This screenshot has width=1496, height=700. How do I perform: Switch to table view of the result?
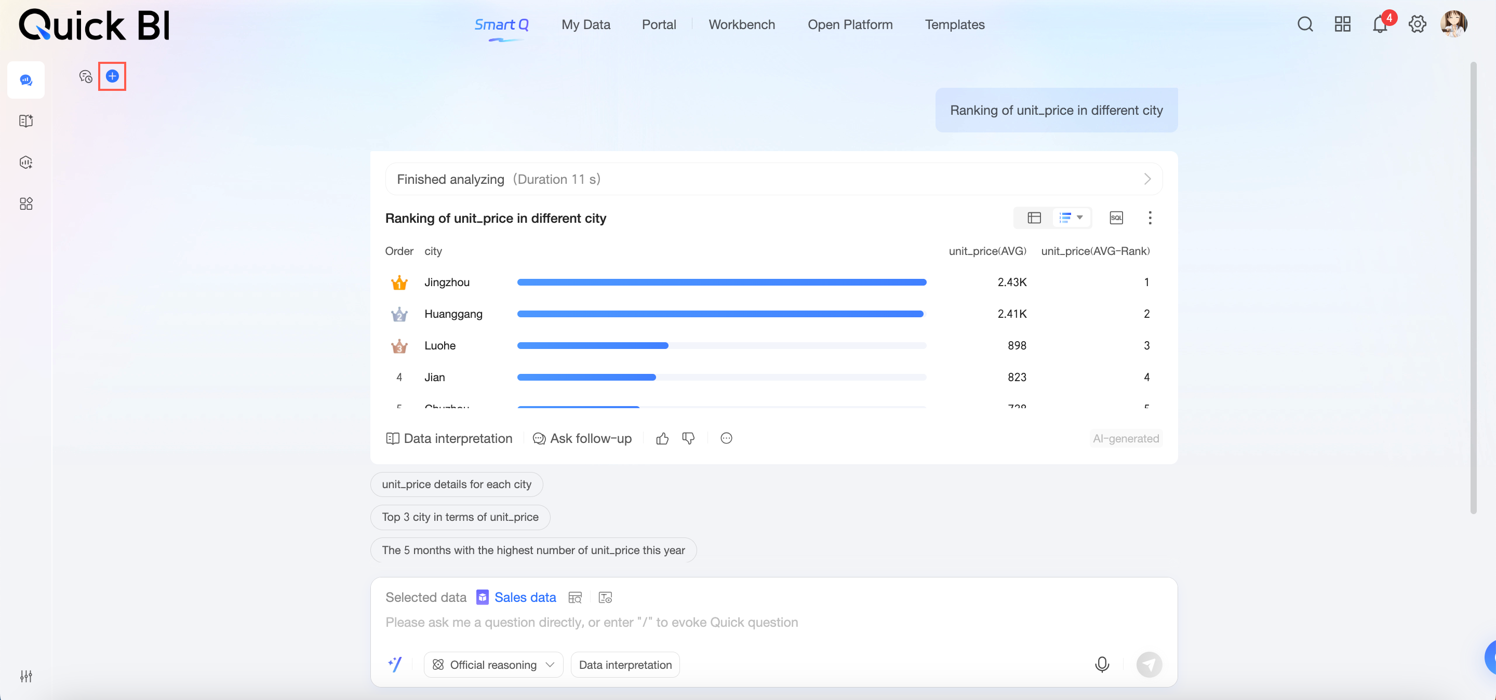1034,218
